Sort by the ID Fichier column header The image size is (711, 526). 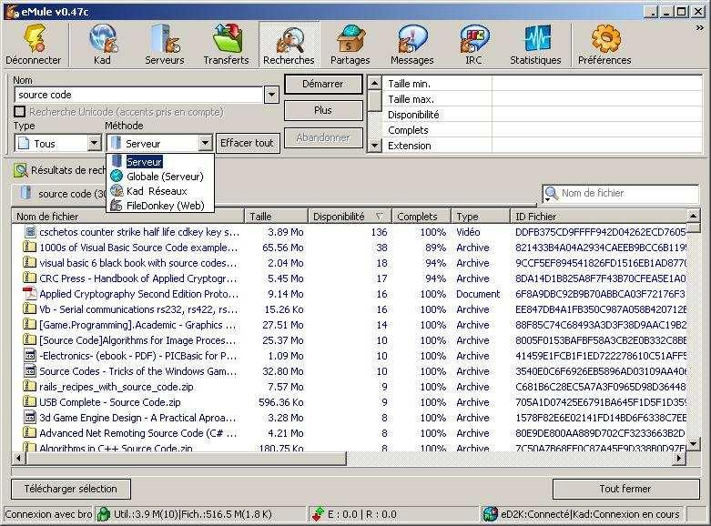pyautogui.click(x=598, y=217)
